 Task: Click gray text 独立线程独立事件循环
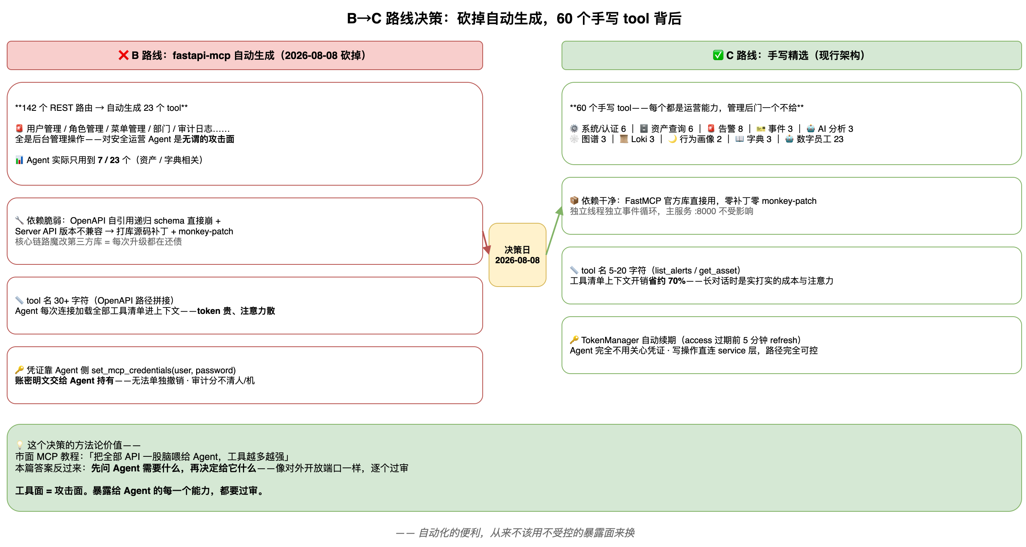point(661,211)
